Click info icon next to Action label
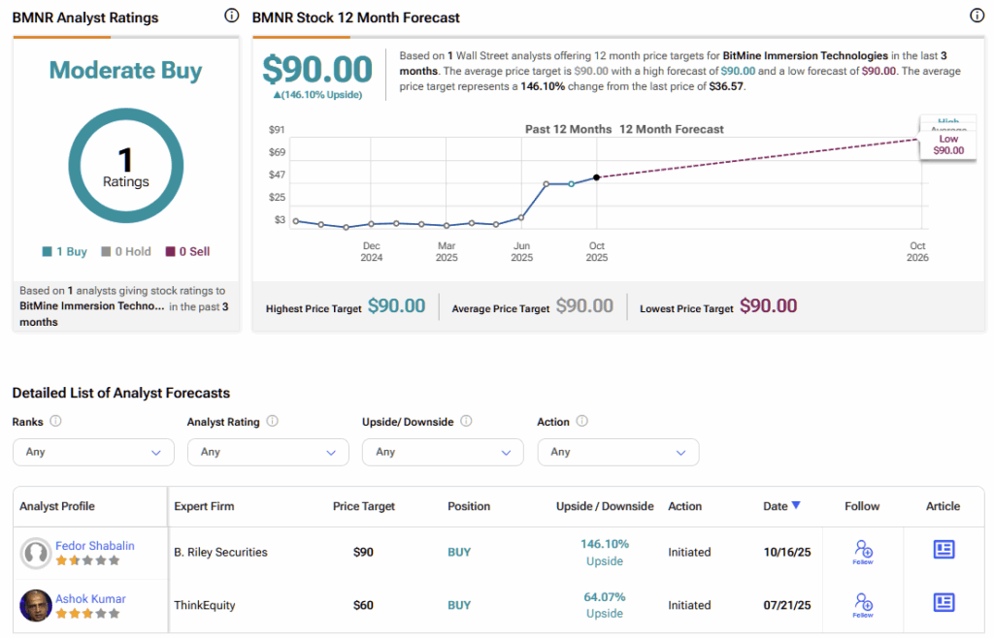Screen dimensions: 994x638 [x=581, y=422]
